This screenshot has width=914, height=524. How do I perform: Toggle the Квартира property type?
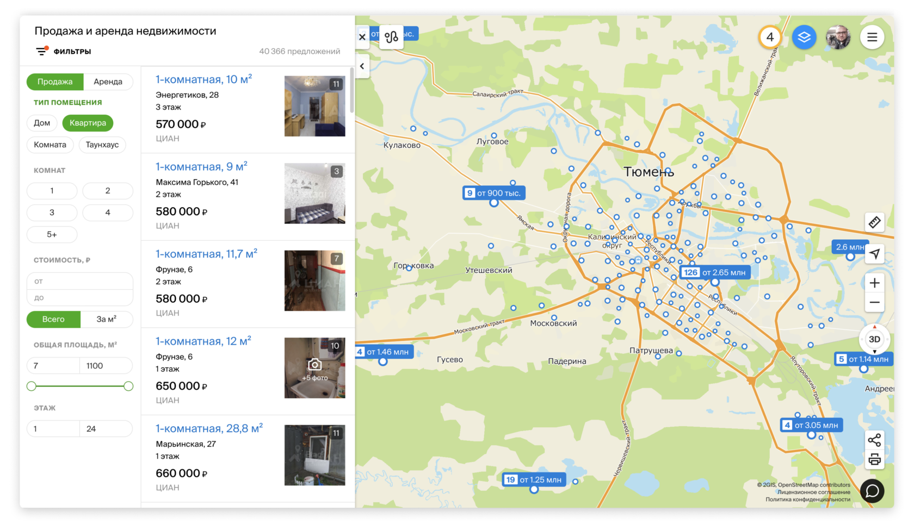[88, 123]
